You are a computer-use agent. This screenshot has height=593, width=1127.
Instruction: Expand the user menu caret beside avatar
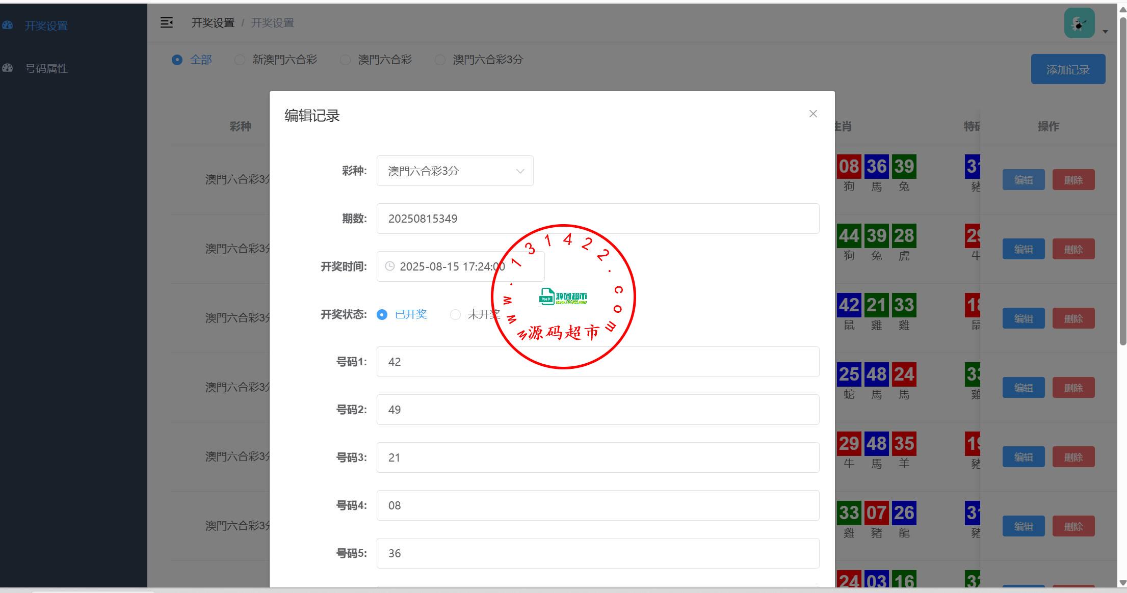[1105, 32]
